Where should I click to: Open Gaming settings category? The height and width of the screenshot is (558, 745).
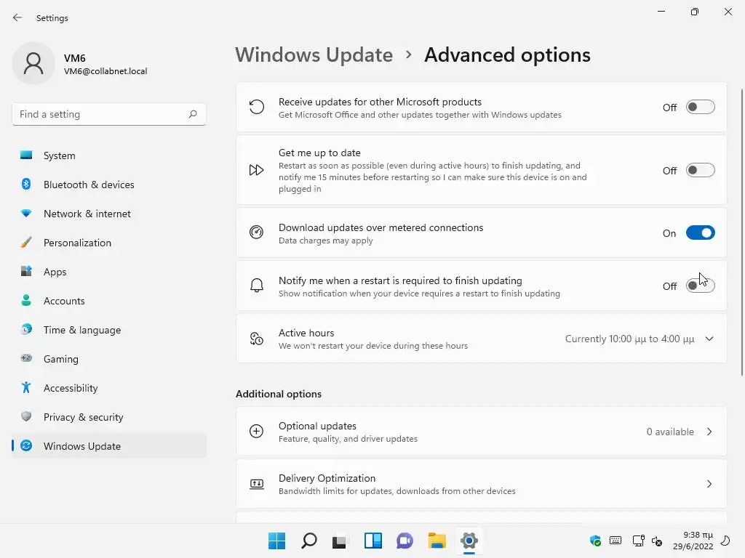click(109, 359)
